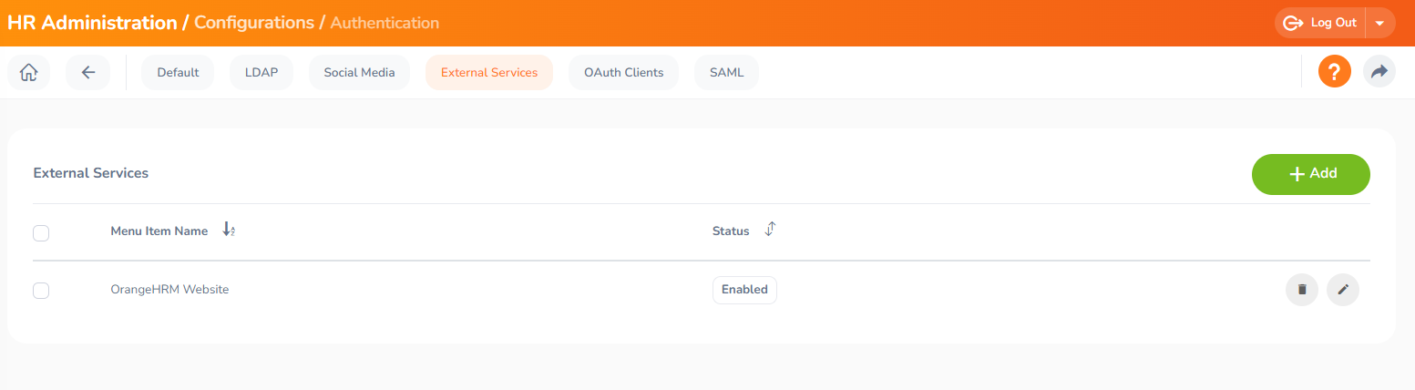Edit the OrangeHRM Website entry
This screenshot has width=1415, height=390.
pos(1342,290)
